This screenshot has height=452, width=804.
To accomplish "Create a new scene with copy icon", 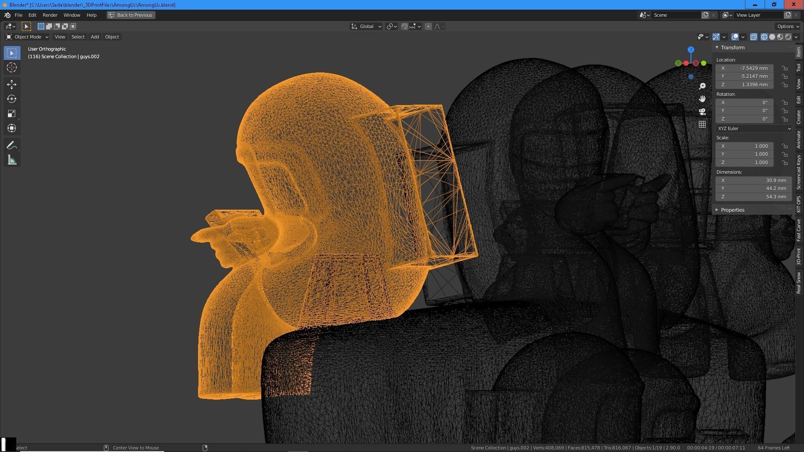I will tap(705, 15).
